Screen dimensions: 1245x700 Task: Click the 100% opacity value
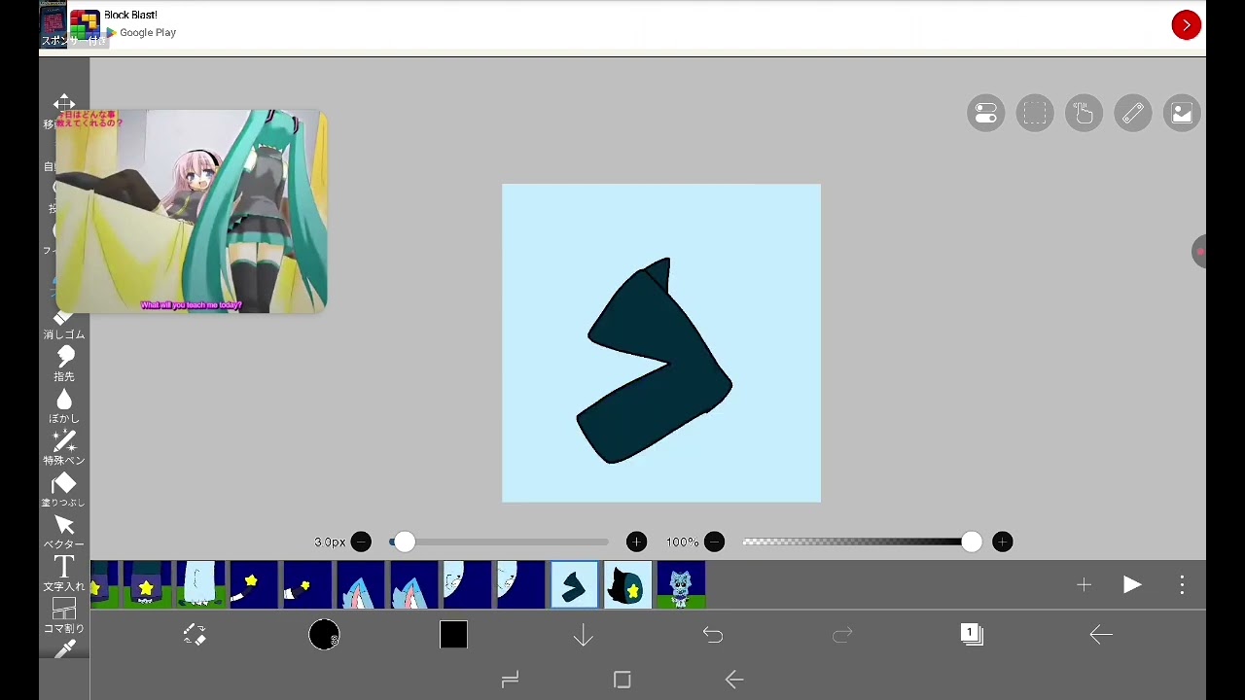pyautogui.click(x=682, y=542)
